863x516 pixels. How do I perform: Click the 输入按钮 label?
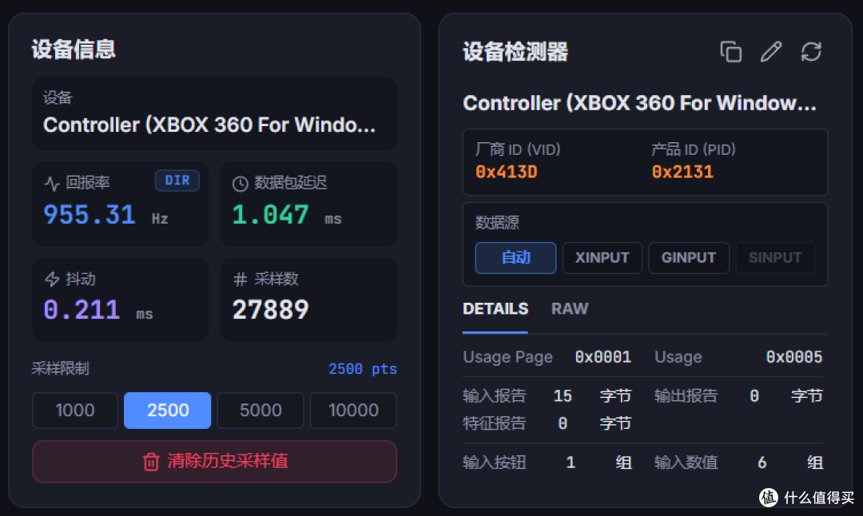click(495, 462)
